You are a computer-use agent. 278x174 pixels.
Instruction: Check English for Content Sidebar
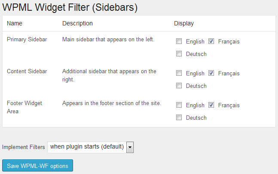coord(179,73)
